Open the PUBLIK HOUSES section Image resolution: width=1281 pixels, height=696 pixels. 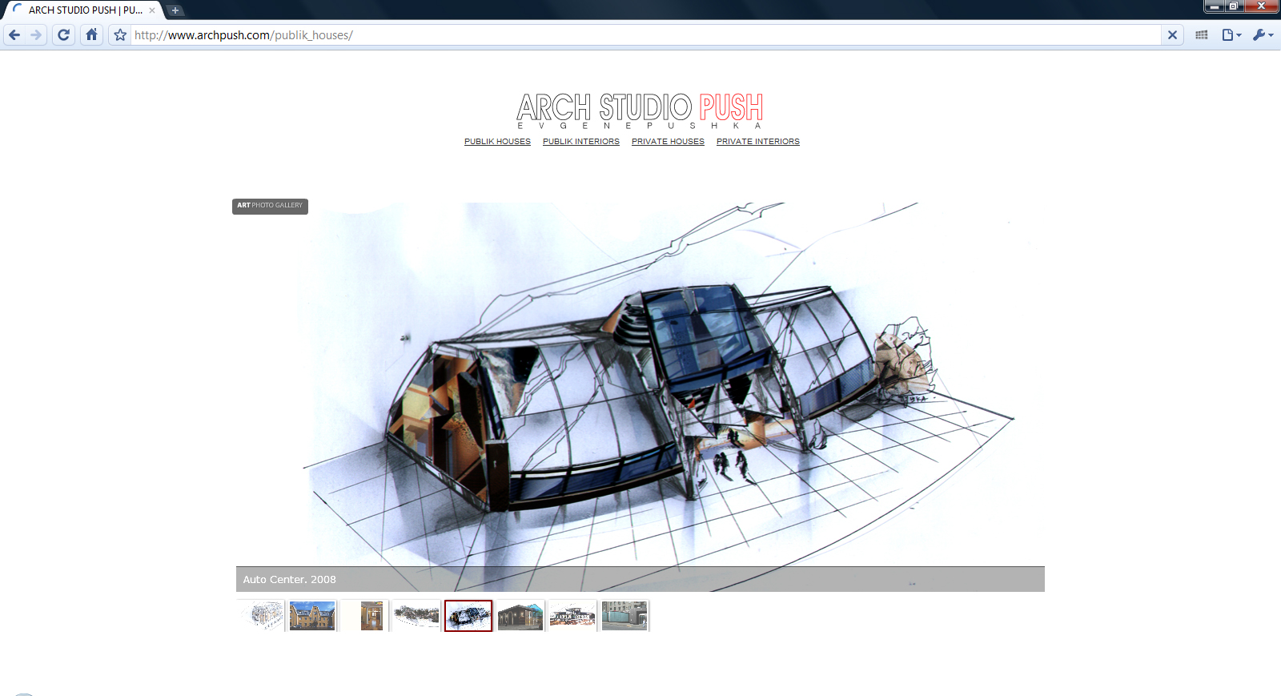(497, 142)
